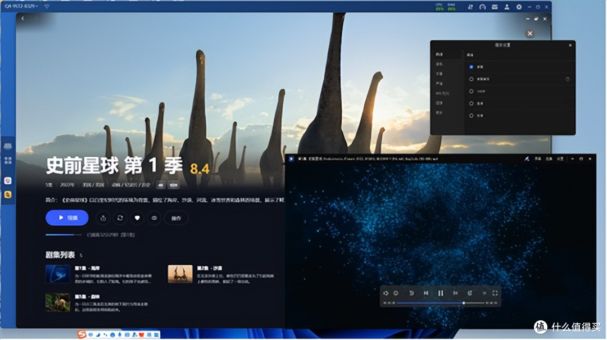Image resolution: width=607 pixels, height=340 pixels.
Task: Switch to the 声道 tab in settings dialog
Action: [440, 84]
